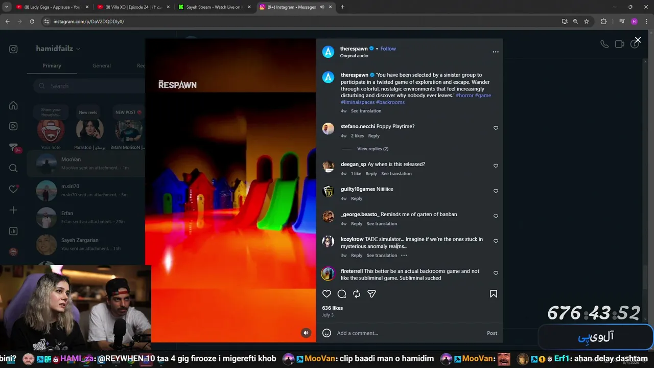Like guilty10games' comment
Screen dimensions: 654x368
[x=496, y=191]
